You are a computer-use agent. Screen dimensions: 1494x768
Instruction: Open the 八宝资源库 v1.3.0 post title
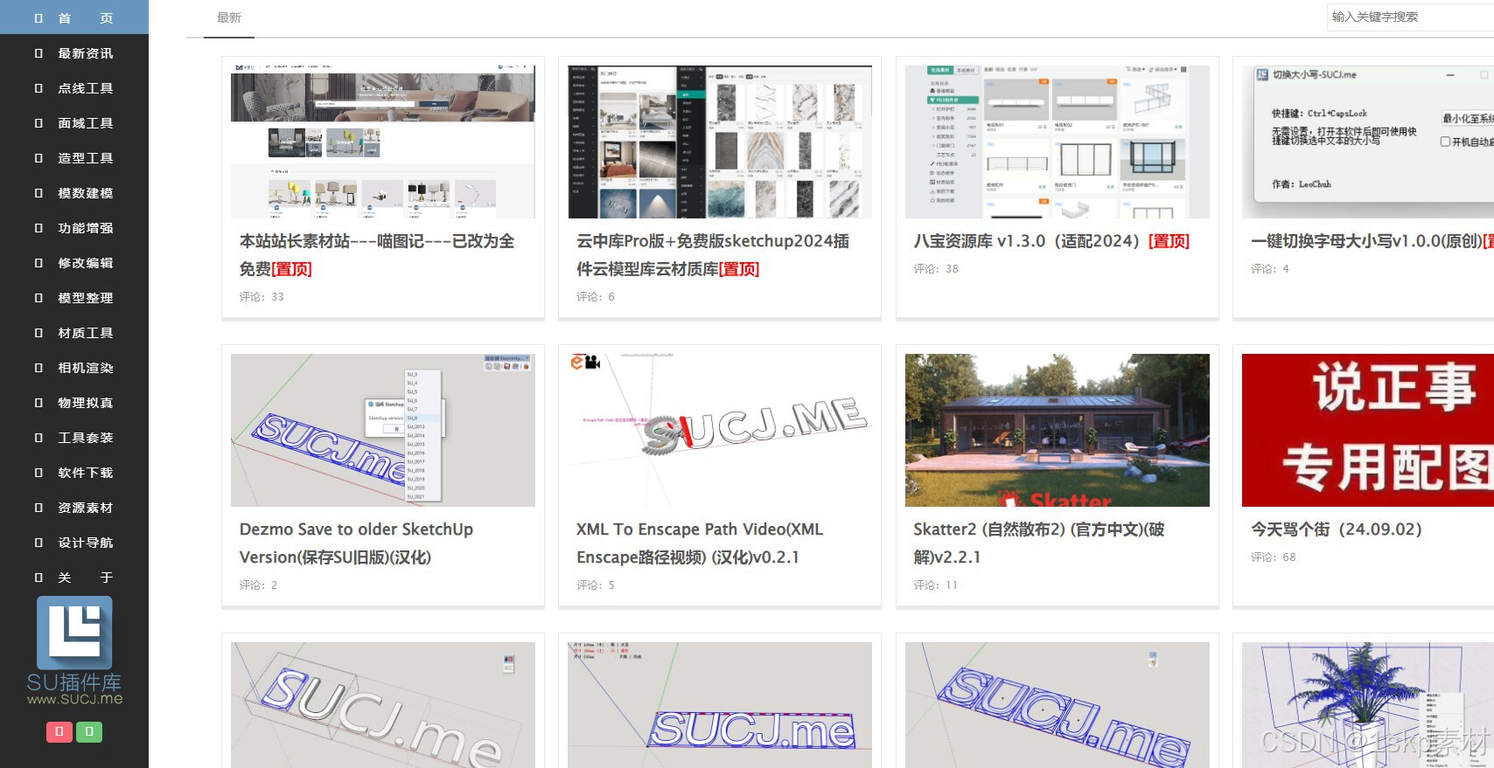[x=1052, y=241]
